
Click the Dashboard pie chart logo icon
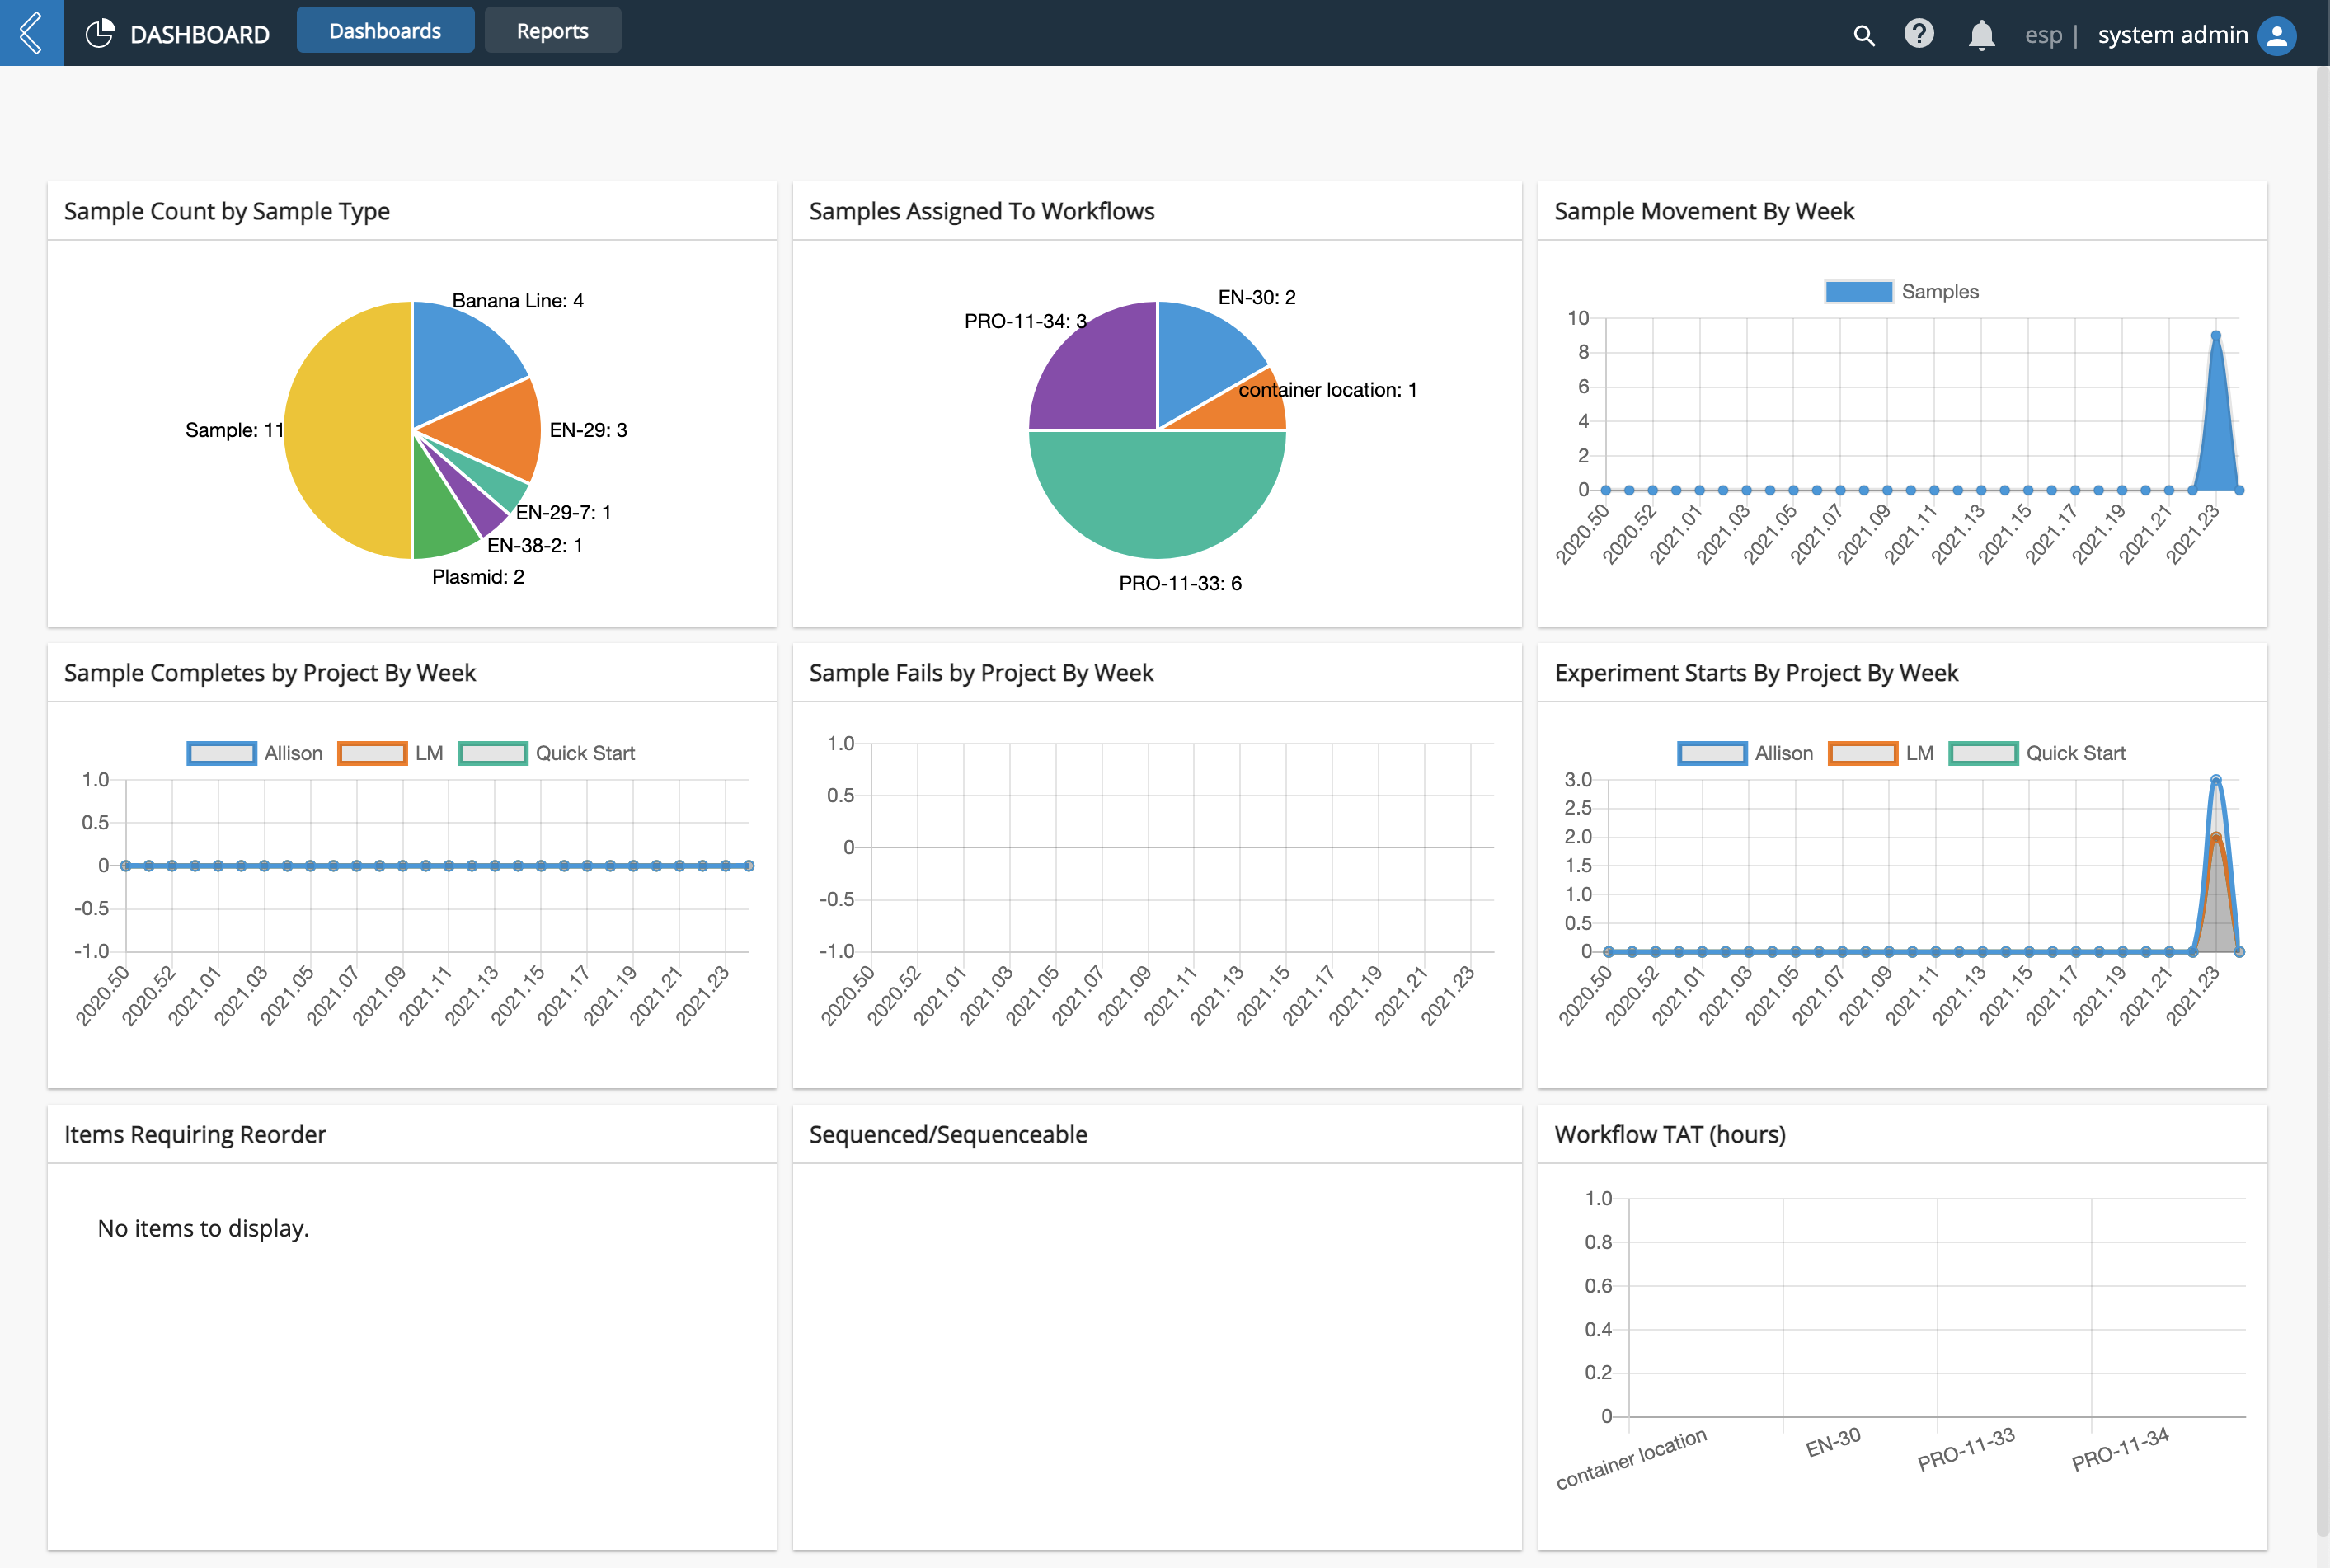click(x=100, y=33)
